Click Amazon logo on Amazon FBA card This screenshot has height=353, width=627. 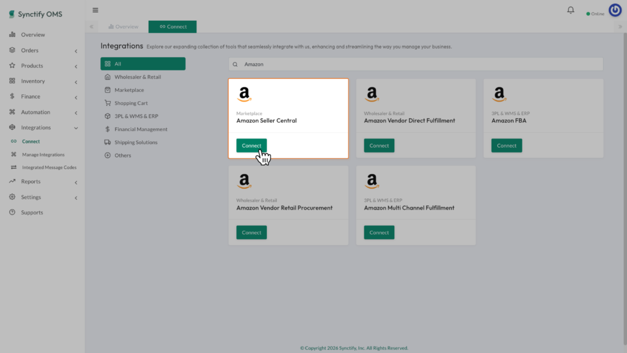click(499, 94)
